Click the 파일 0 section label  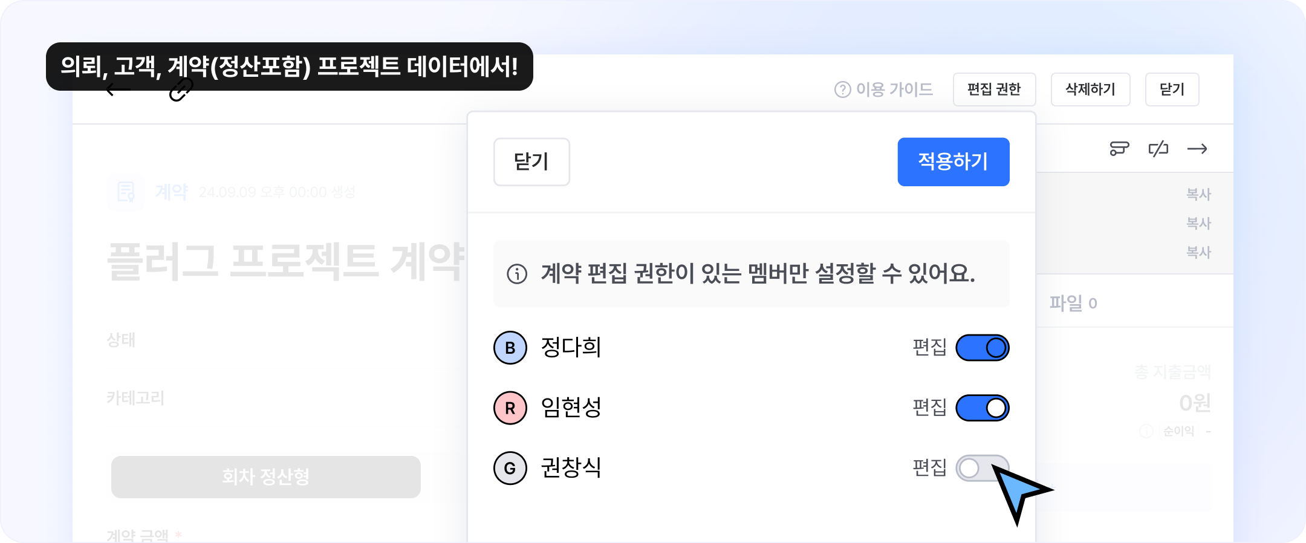click(x=1073, y=302)
